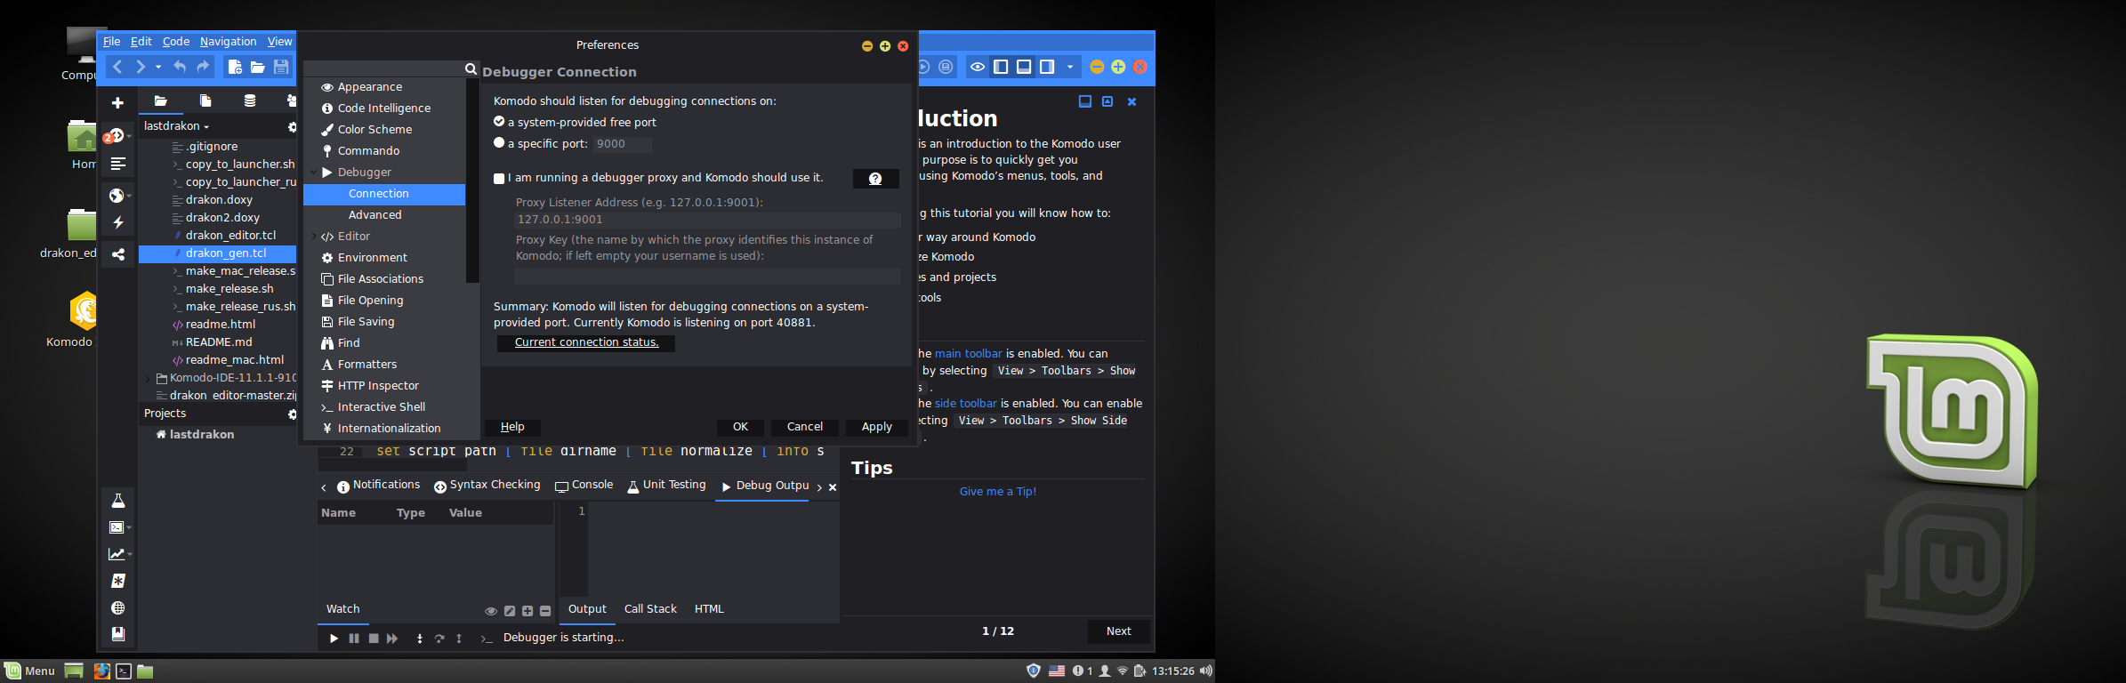Open the Current connection status link
This screenshot has width=2126, height=683.
click(586, 342)
